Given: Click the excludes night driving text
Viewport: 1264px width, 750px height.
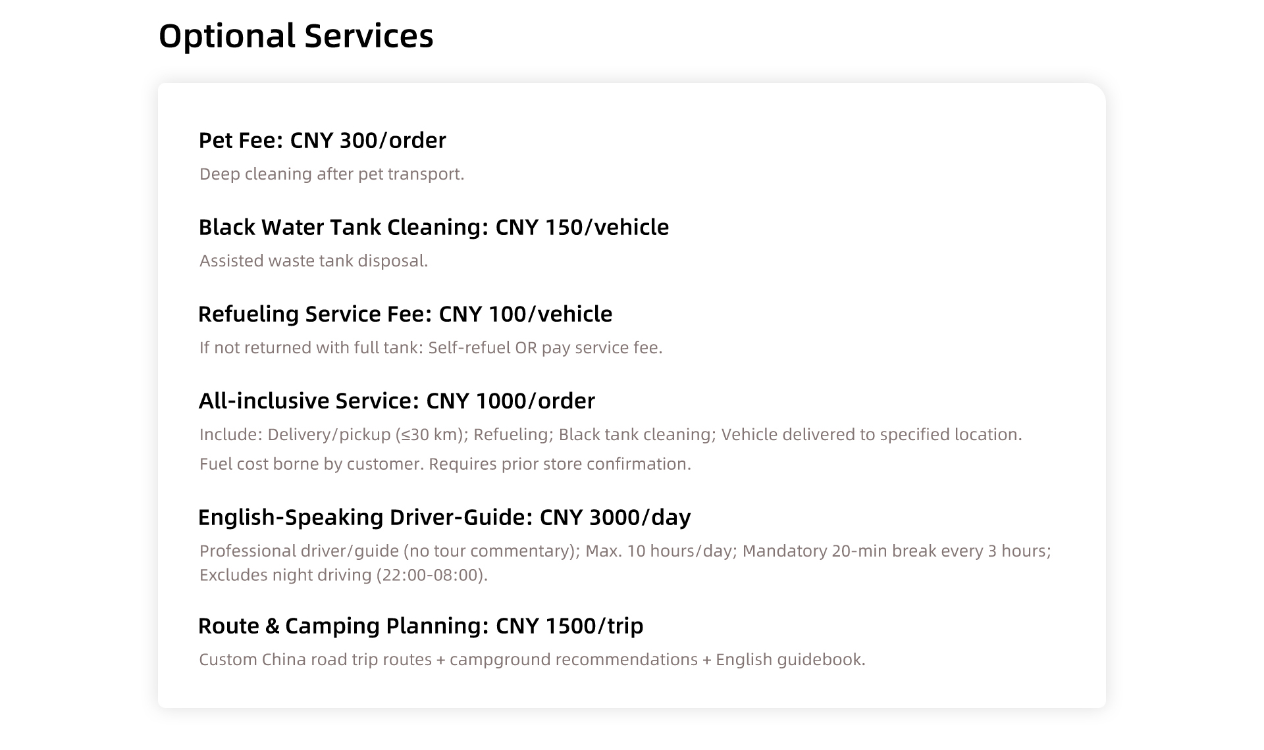Looking at the screenshot, I should tap(344, 576).
